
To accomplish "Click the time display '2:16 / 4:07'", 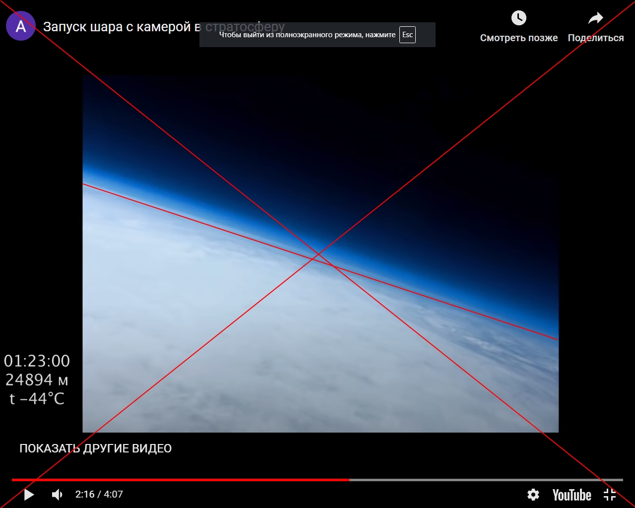I will [x=99, y=495].
